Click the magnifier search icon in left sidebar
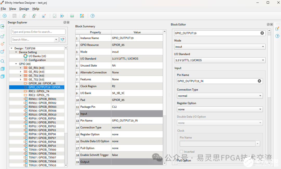Screen dimensions: 281x169 [3, 61]
